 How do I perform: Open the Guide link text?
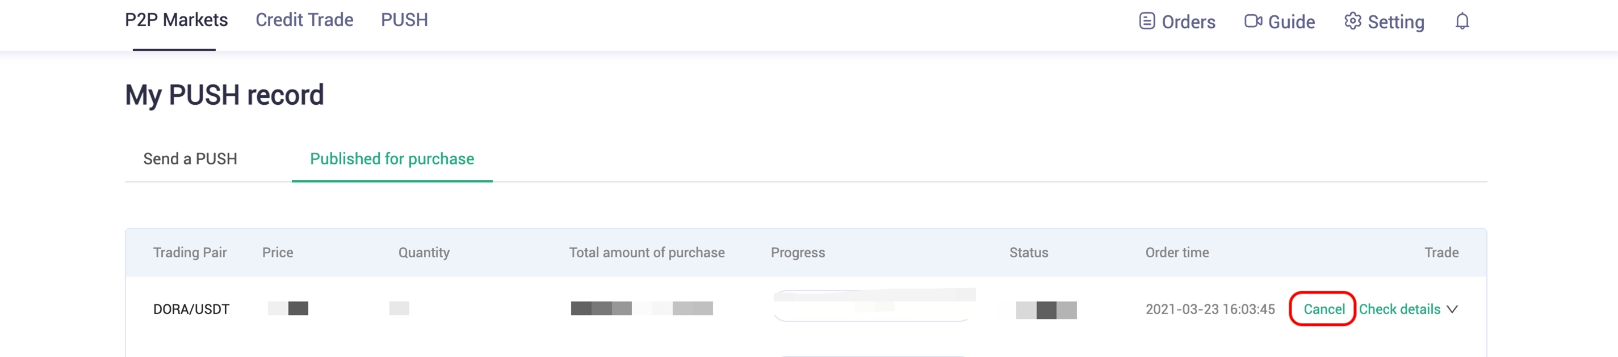coord(1292,22)
